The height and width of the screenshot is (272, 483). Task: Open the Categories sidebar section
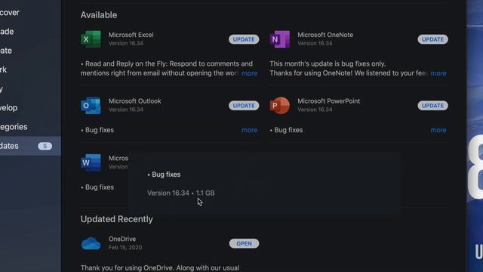[14, 127]
